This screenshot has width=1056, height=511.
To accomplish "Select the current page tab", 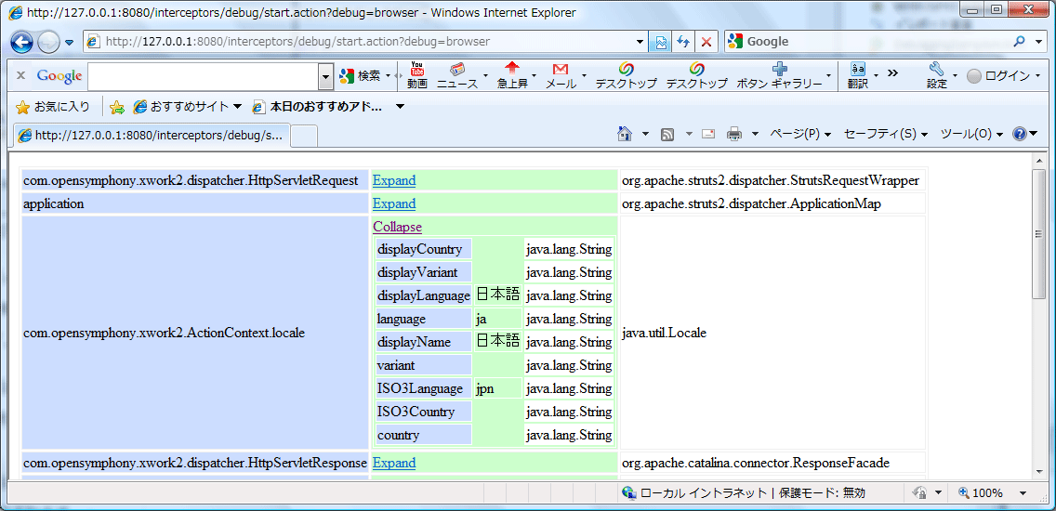I will 152,135.
